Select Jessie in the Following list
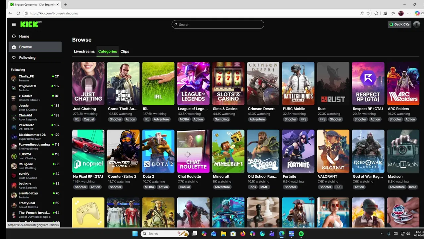The image size is (424, 239). tap(35, 108)
